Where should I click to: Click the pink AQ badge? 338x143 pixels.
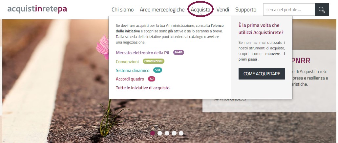152,79
